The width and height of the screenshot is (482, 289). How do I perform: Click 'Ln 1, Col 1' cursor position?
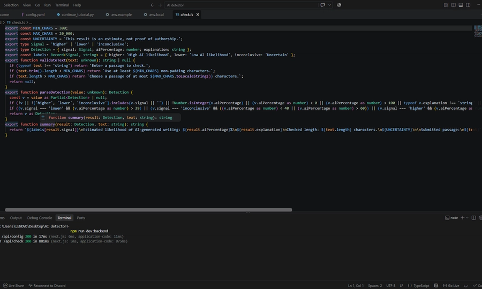tap(356, 286)
